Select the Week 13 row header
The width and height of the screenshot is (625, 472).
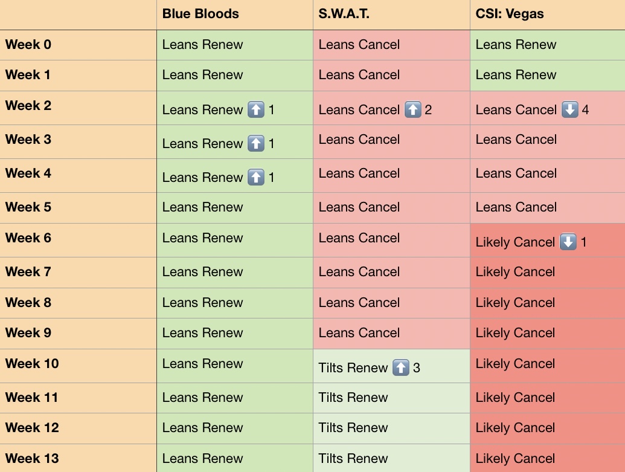(78, 459)
